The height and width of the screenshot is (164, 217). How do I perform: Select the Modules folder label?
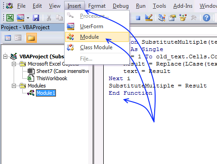point(36,86)
